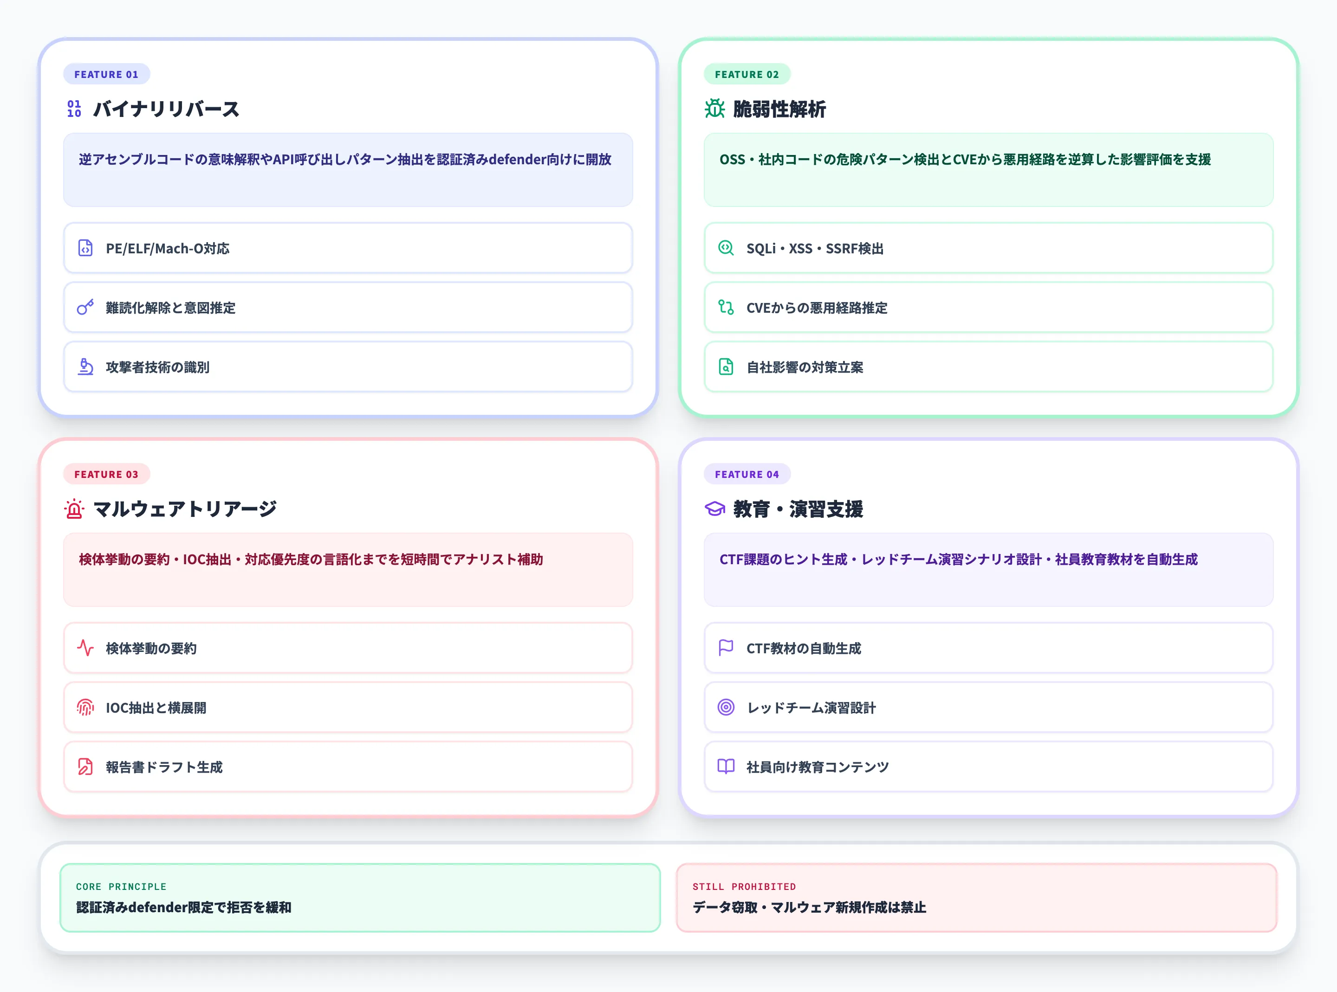Select the CORE PRINCIPLE panel
The width and height of the screenshot is (1337, 992).
point(360,897)
